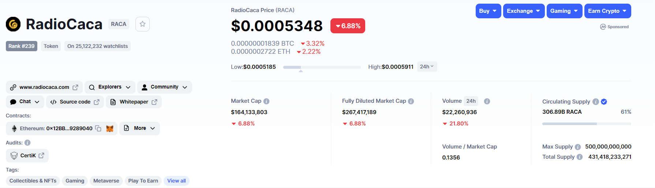Expand More contracts dropdown

click(x=139, y=128)
